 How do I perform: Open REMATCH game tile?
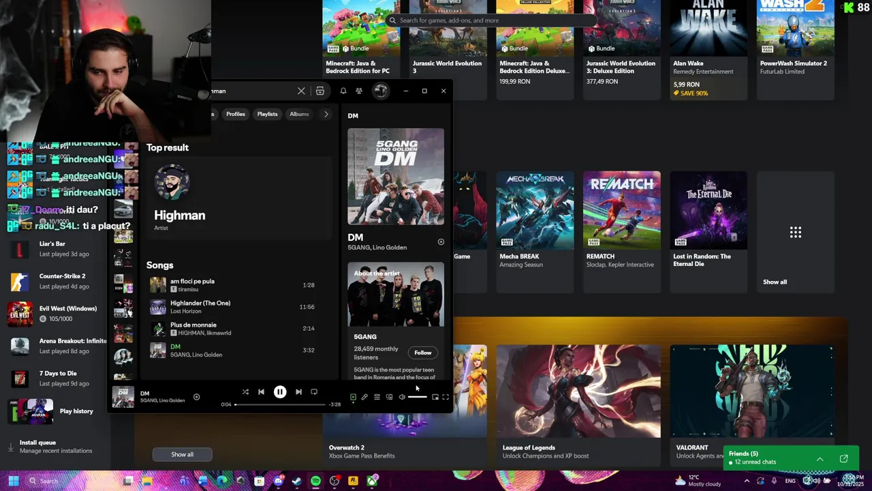pyautogui.click(x=621, y=232)
